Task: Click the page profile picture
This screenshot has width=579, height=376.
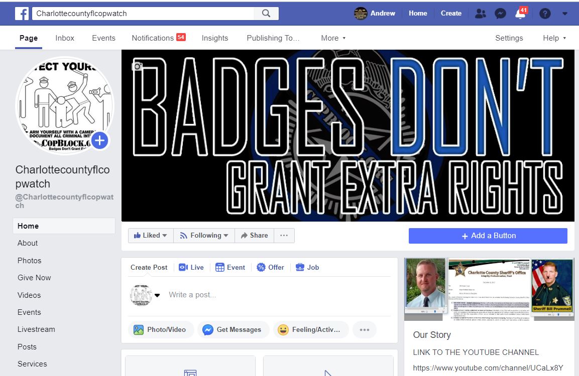Action: (x=65, y=105)
